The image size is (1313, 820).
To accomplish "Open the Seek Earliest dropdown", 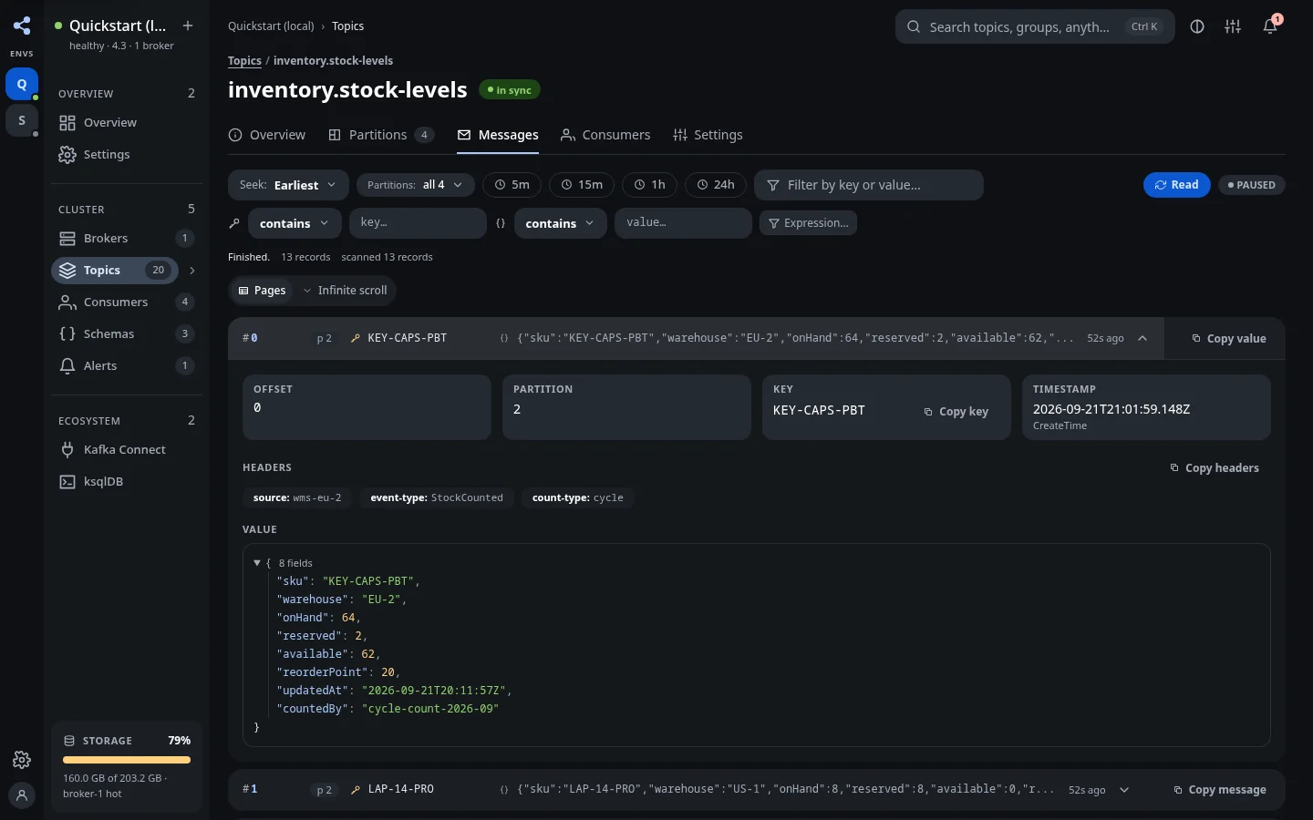I will pos(288,185).
